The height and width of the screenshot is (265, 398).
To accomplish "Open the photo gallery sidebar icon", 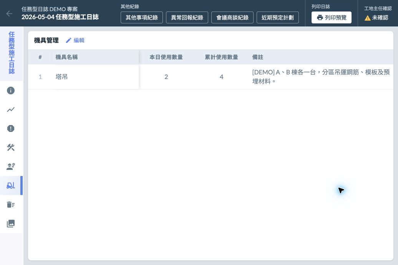I will point(11,224).
